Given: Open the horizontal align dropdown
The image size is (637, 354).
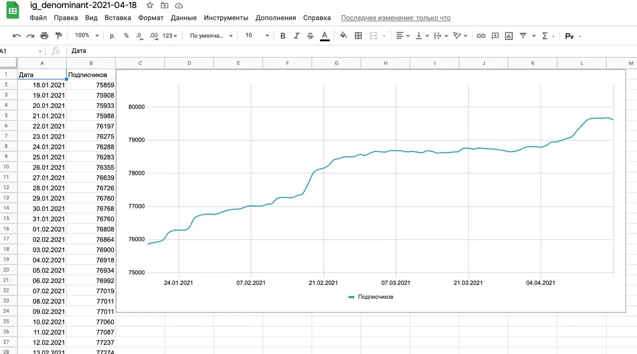Looking at the screenshot, I should point(403,36).
